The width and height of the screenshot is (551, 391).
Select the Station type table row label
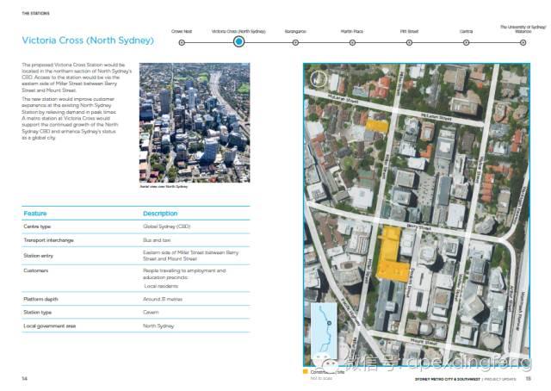tap(38, 312)
